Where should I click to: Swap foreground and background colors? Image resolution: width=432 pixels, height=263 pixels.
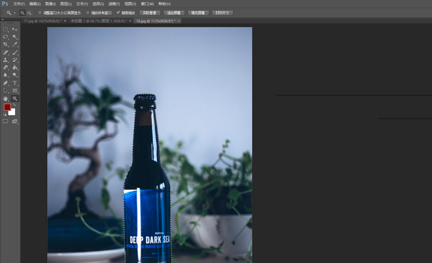tap(14, 105)
